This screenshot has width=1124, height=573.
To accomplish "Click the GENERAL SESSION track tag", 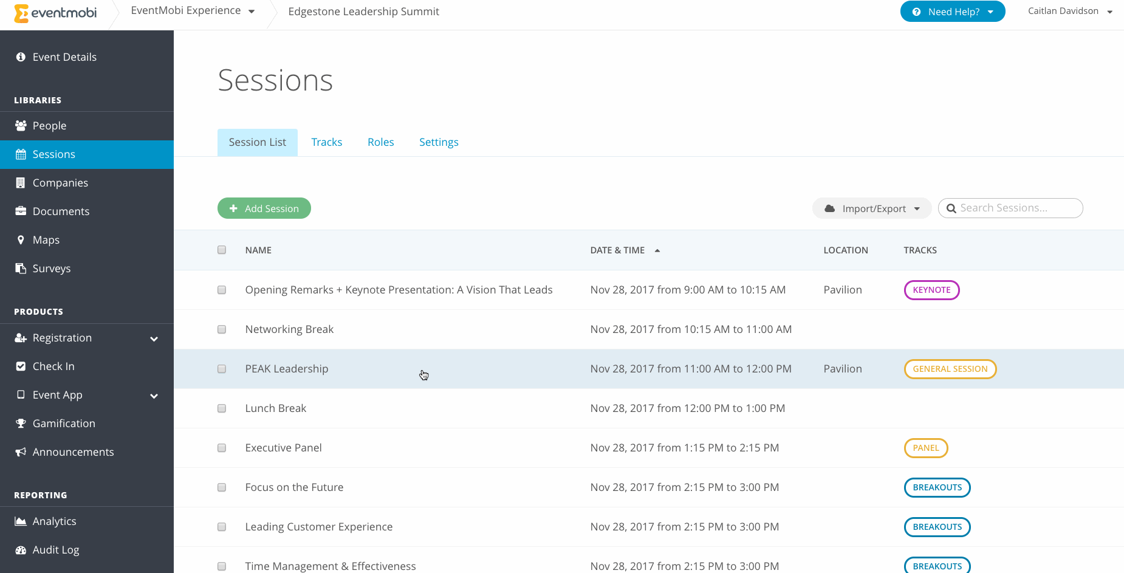I will tap(950, 369).
